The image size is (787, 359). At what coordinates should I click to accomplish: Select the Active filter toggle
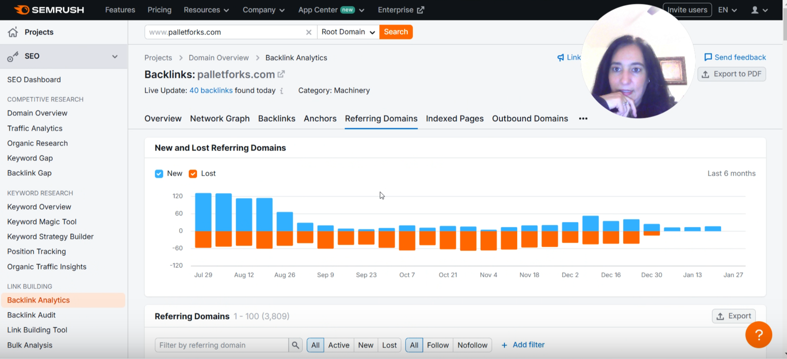[339, 345]
